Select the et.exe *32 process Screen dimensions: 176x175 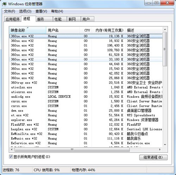86,115
